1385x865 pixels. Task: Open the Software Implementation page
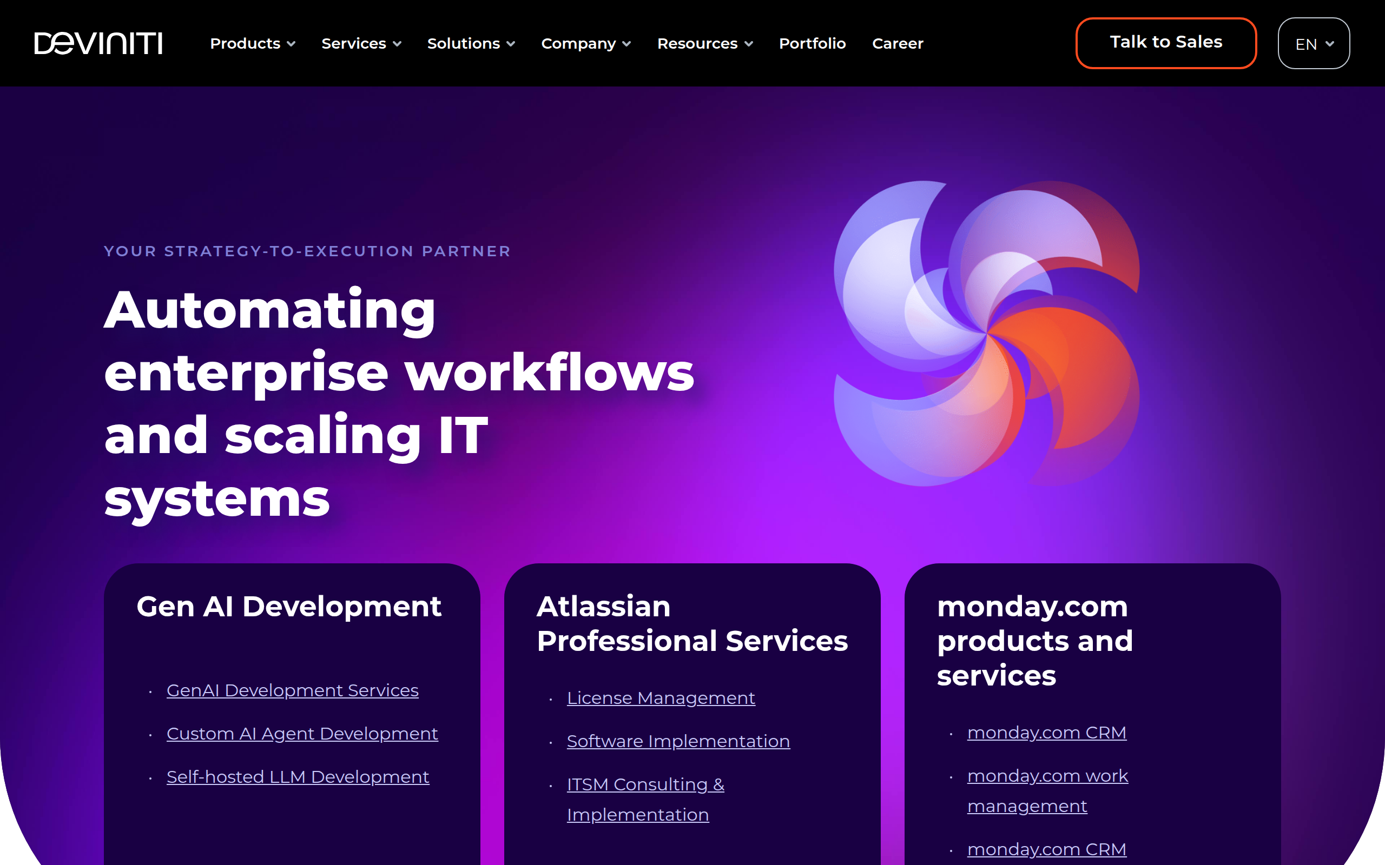coord(678,741)
